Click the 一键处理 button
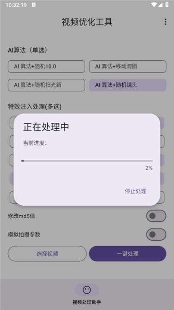Viewport: 174px width, 310px height. [x=127, y=254]
